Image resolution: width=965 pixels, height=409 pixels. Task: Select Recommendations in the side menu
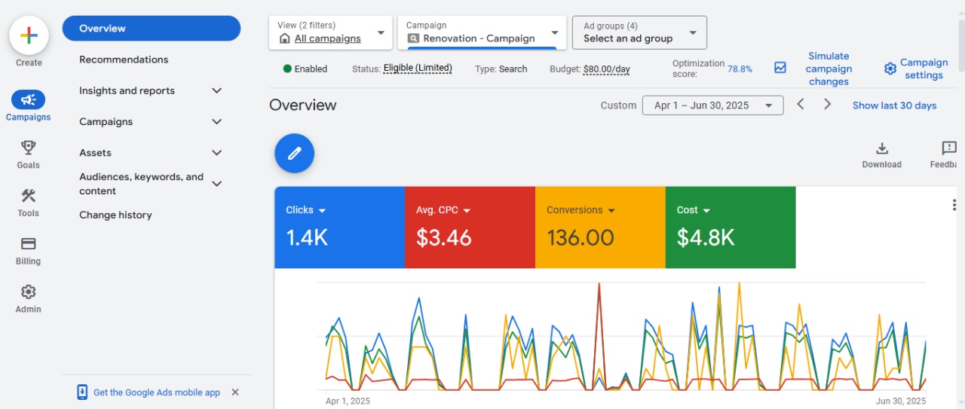(x=124, y=60)
